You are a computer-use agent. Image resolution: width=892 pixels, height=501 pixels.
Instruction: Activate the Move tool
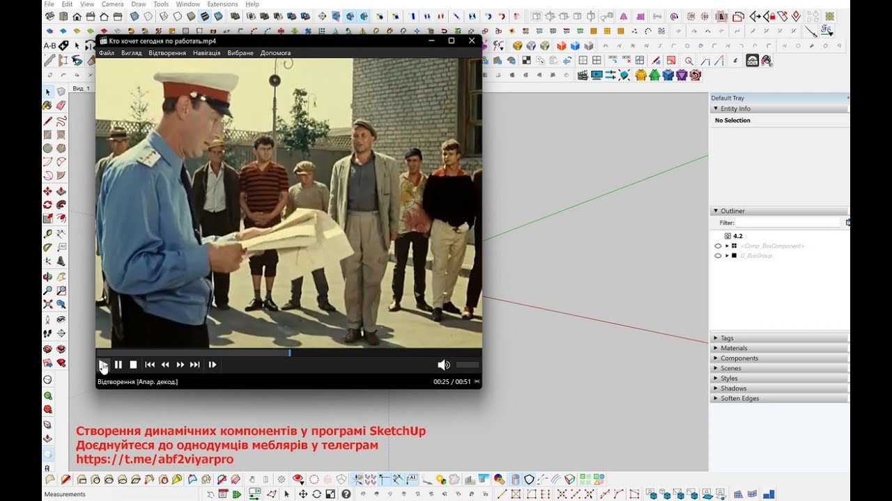(48, 191)
